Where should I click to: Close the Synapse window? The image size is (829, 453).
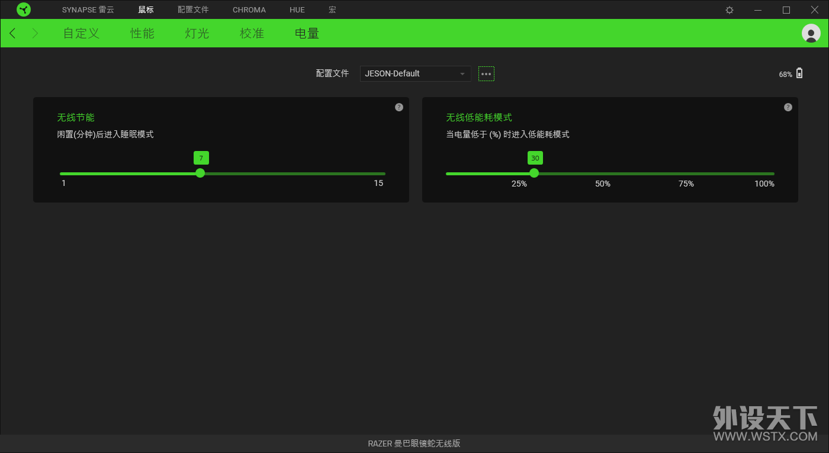pos(815,10)
